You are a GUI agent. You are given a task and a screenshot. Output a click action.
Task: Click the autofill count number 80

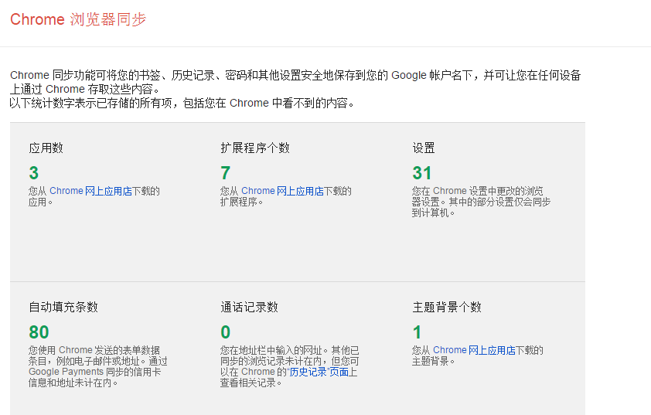39,332
